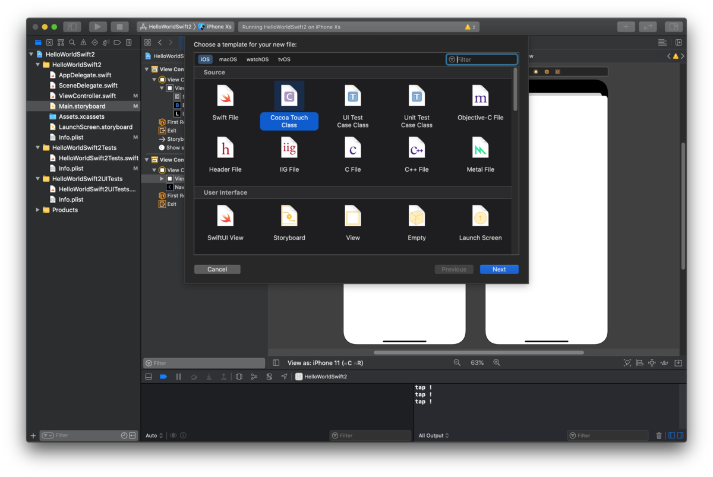Open the source control navigator icon
This screenshot has width=713, height=477.
[x=49, y=43]
